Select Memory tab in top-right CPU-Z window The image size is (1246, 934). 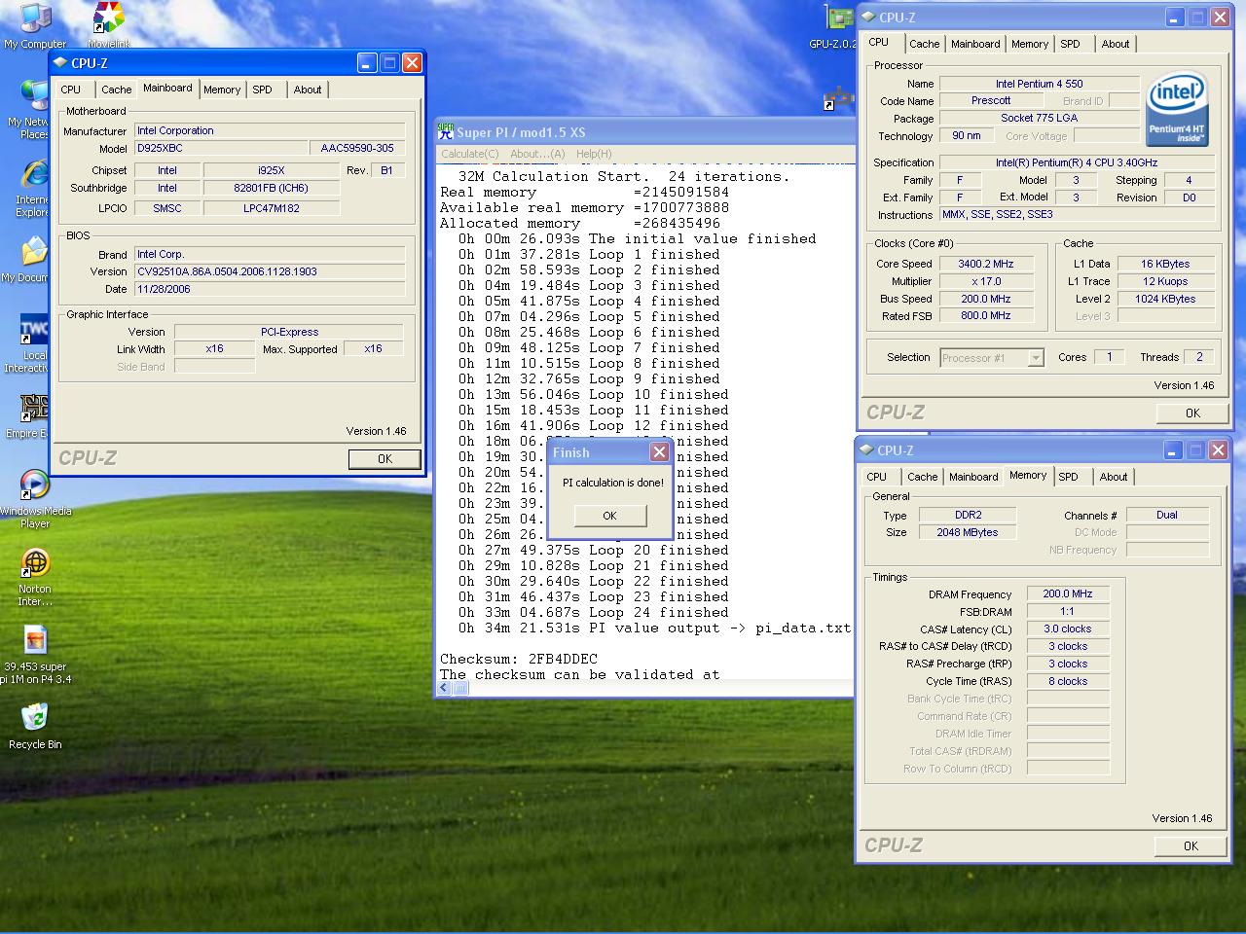click(1030, 44)
